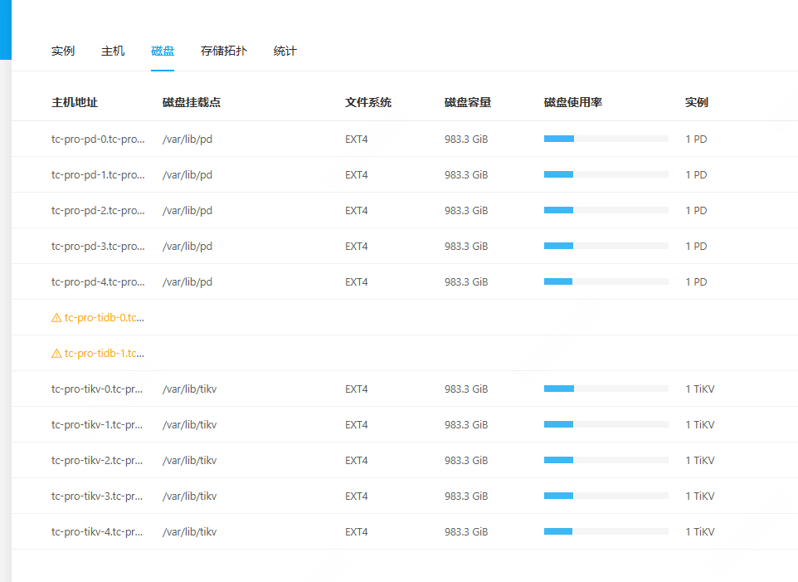Click the /var/lib/tikv mount point of tc-pro-tikv-1
The image size is (798, 582).
[190, 425]
